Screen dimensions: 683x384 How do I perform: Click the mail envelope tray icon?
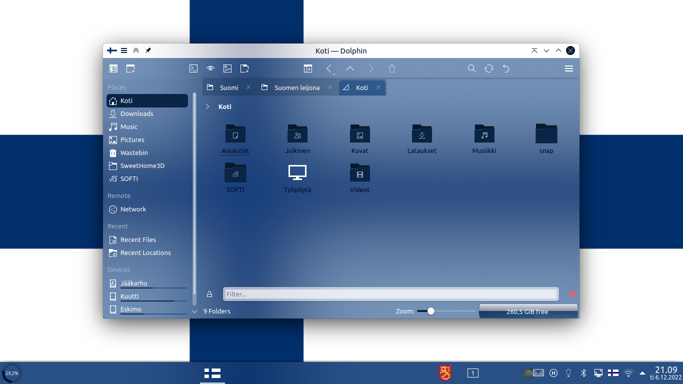coord(538,373)
